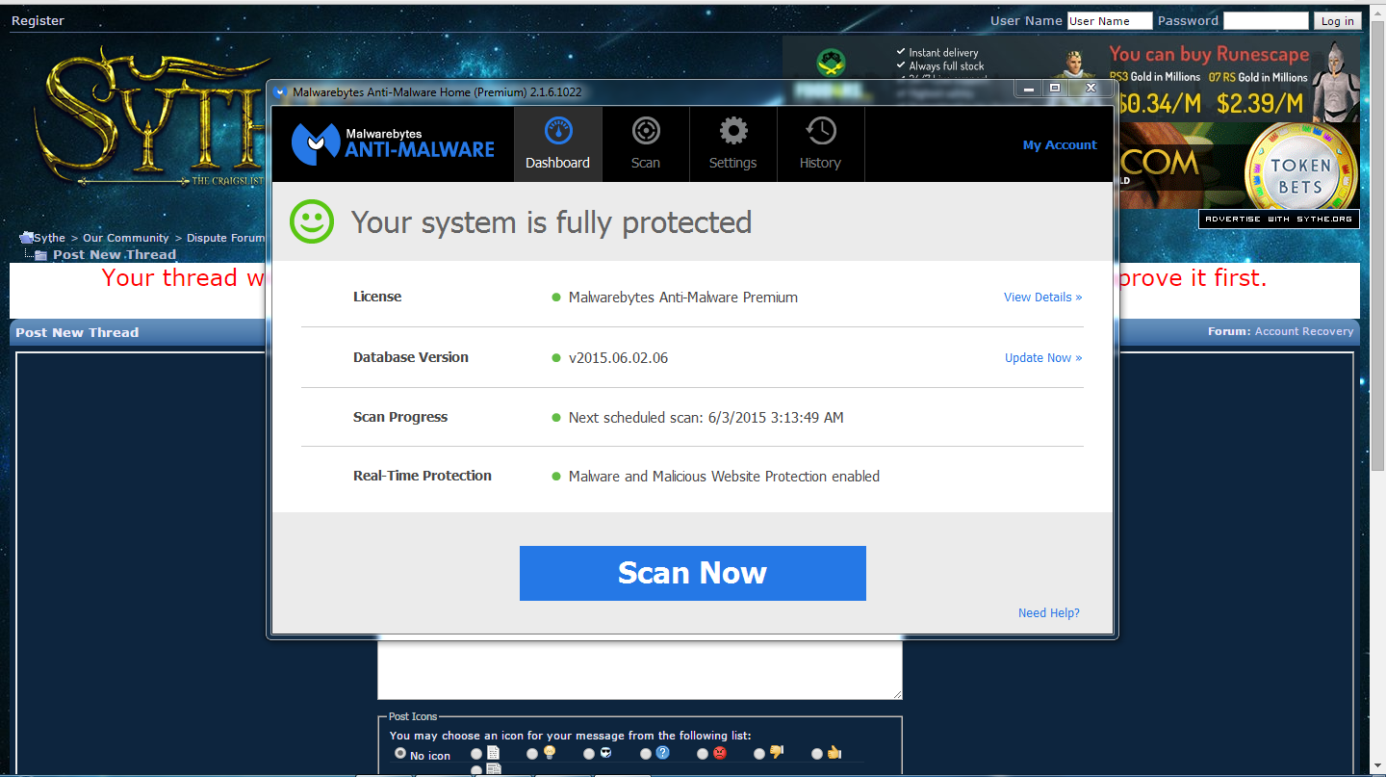Select the light bulb post icon radio
This screenshot has height=777, width=1386.
pos(532,754)
